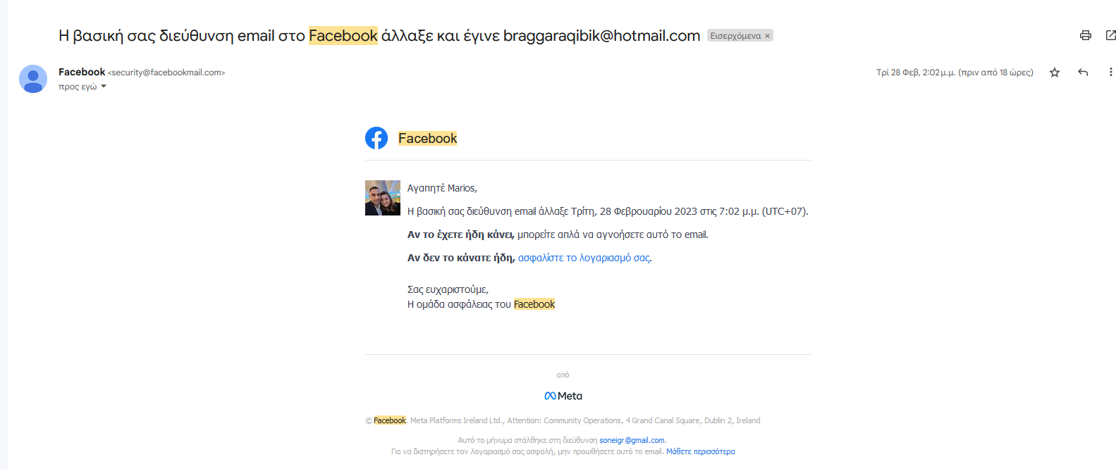Click the sender avatar icon

coord(33,79)
